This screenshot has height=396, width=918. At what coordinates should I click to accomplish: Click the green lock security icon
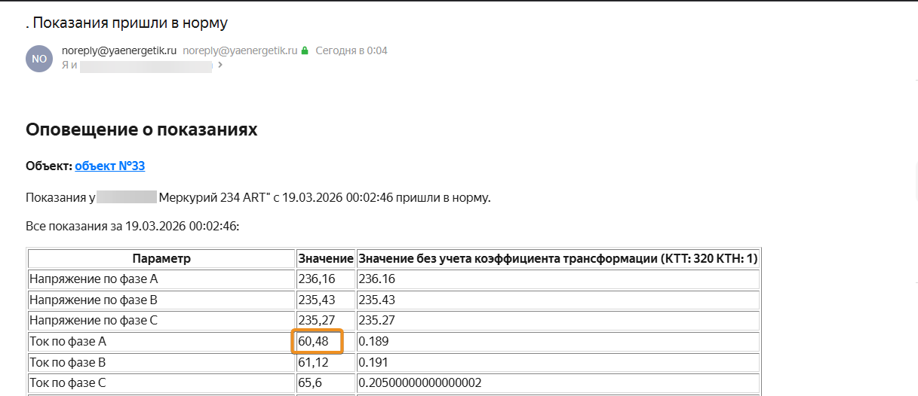pyautogui.click(x=305, y=51)
